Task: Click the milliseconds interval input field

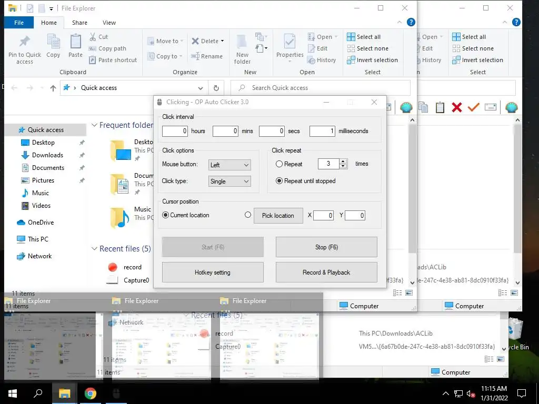Action: pyautogui.click(x=322, y=131)
